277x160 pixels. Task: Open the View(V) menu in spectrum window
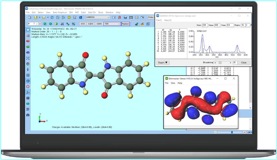tap(168, 20)
